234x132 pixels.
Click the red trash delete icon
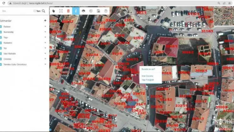tap(68, 11)
